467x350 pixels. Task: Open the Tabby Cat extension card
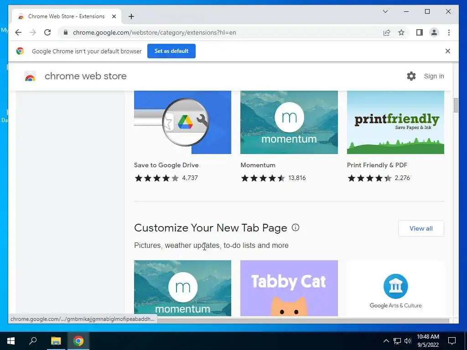click(x=289, y=288)
